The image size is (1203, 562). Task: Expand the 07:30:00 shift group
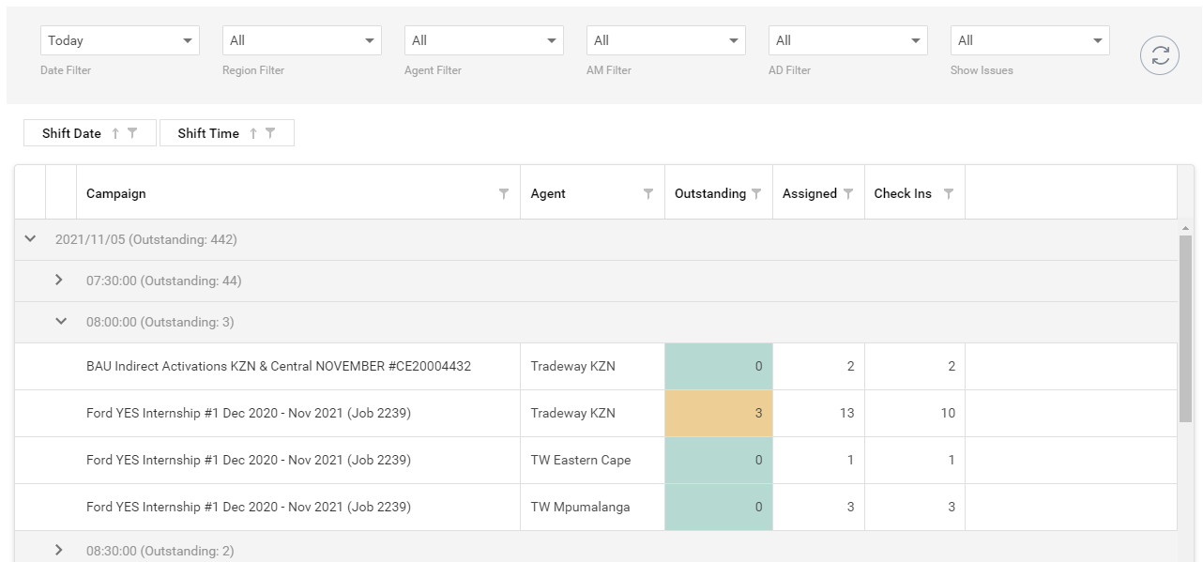point(59,280)
